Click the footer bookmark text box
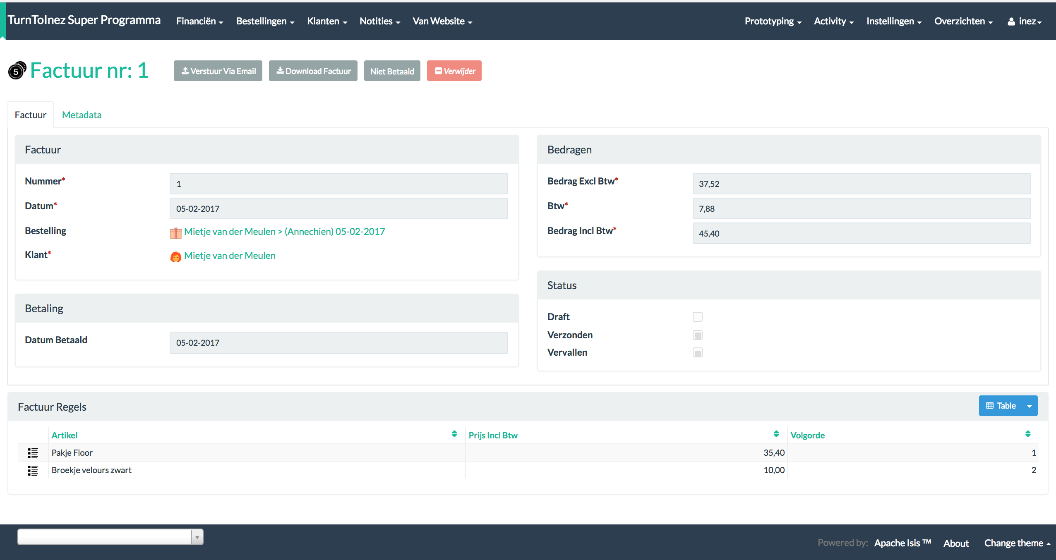 click(x=105, y=537)
